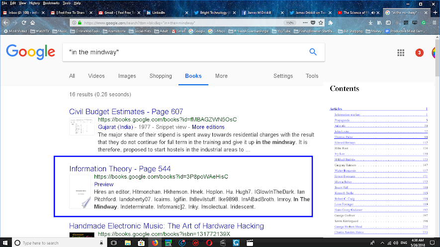This screenshot has width=440, height=247.
Task: Open the Library books icon
Action: tap(379, 23)
